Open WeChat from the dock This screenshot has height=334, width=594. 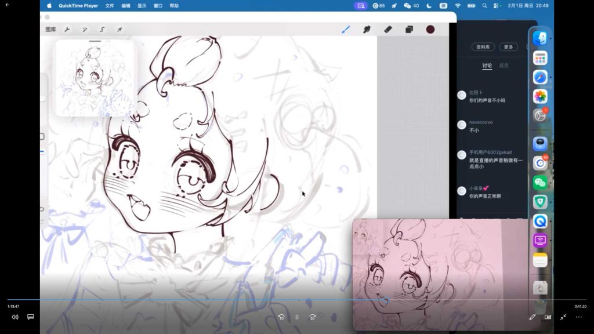click(540, 183)
